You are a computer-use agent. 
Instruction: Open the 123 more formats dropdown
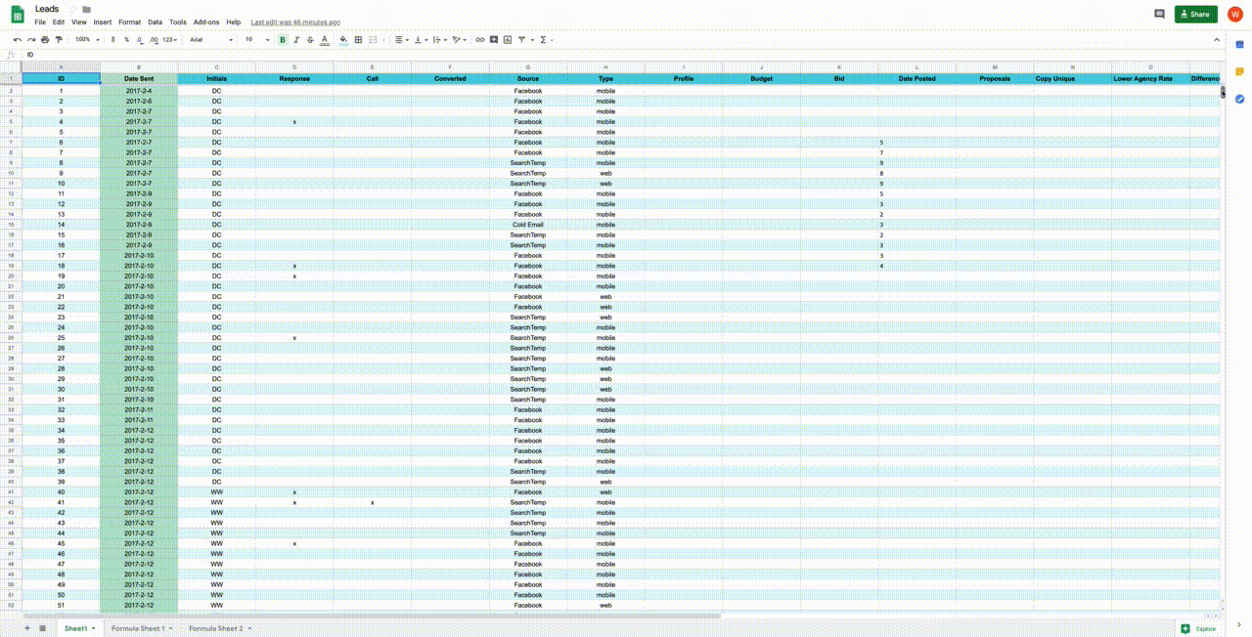point(170,40)
